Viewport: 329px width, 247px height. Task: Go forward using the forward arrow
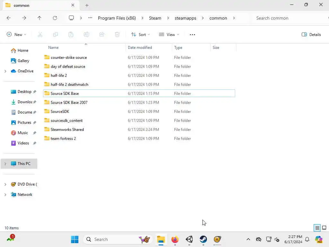tap(24, 18)
